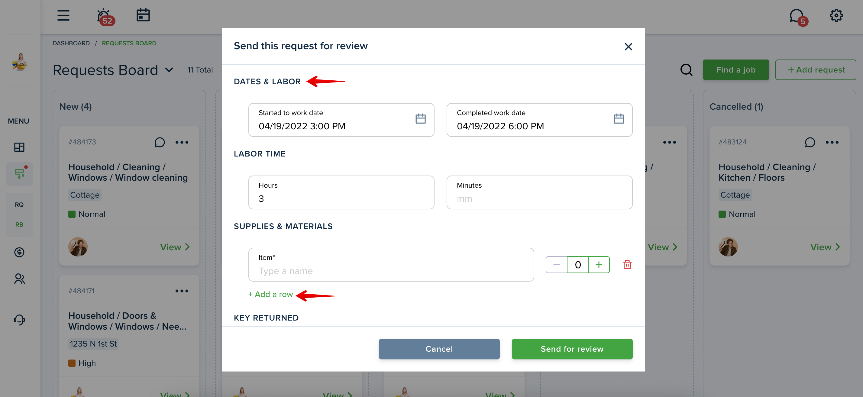
Task: Click assignee avatar on request #484173
Action: [78, 247]
